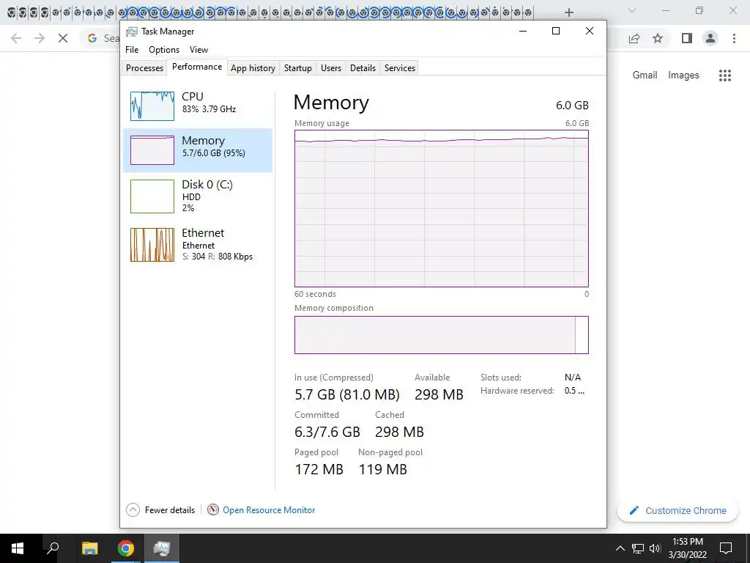Bookmark this page with star icon

tap(658, 38)
